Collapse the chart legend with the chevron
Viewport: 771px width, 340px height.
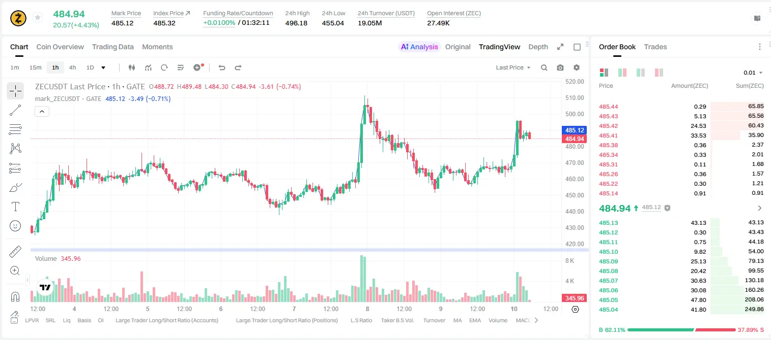click(x=42, y=111)
